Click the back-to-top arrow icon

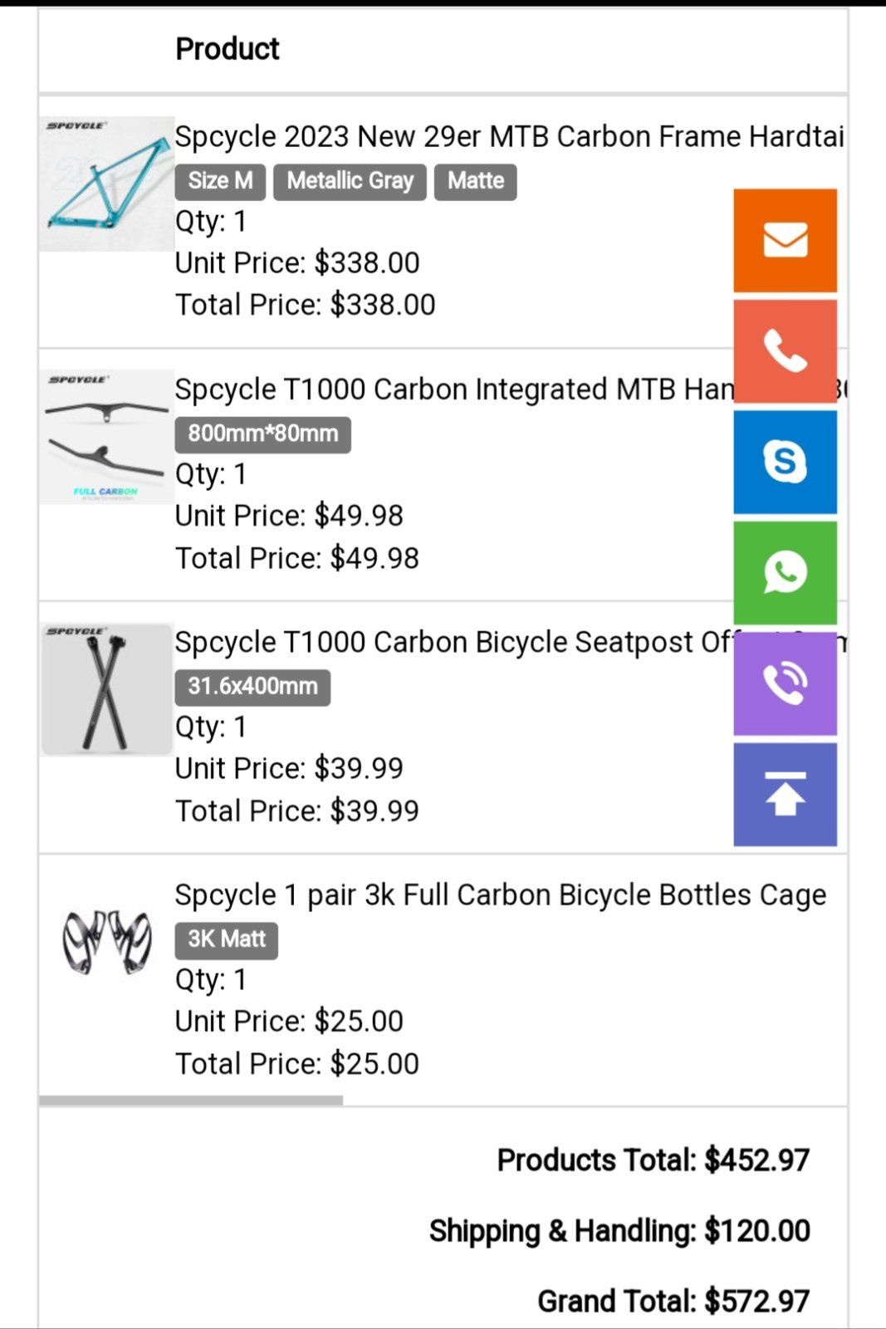point(785,794)
